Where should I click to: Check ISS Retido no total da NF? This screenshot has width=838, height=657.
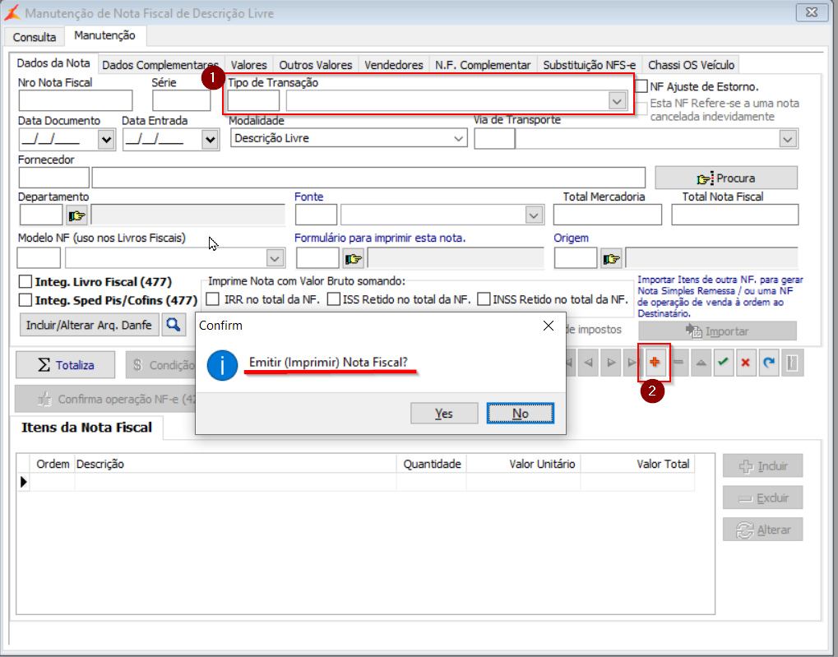pyautogui.click(x=334, y=298)
